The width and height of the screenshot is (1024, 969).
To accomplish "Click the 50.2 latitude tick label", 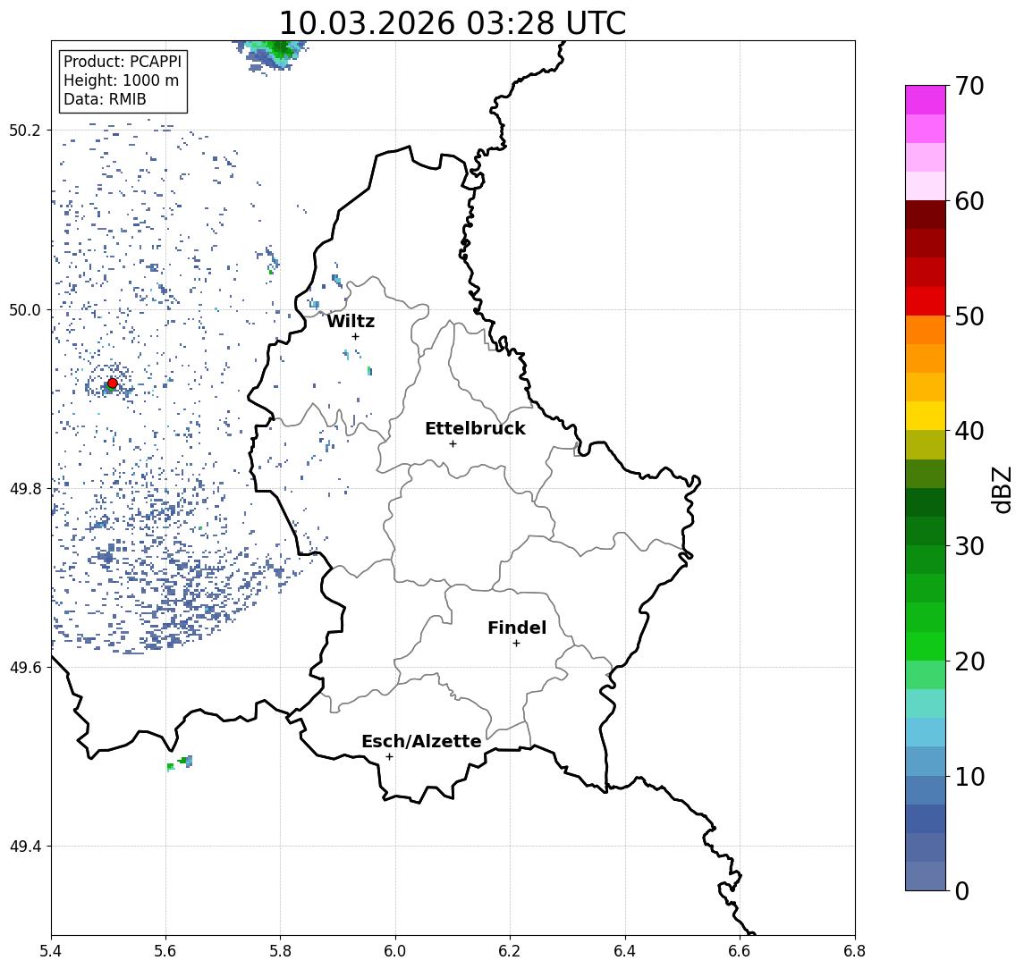I will [x=25, y=131].
